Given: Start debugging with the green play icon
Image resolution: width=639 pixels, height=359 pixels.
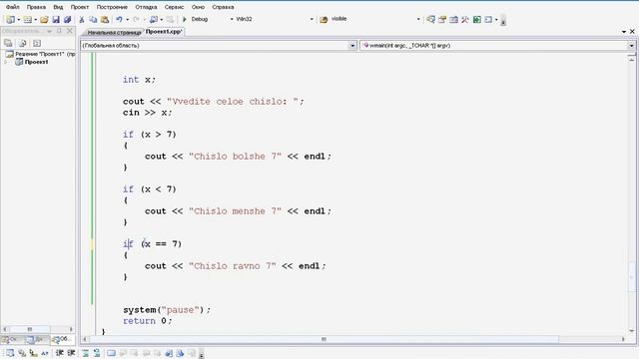Looking at the screenshot, I should pyautogui.click(x=184, y=19).
